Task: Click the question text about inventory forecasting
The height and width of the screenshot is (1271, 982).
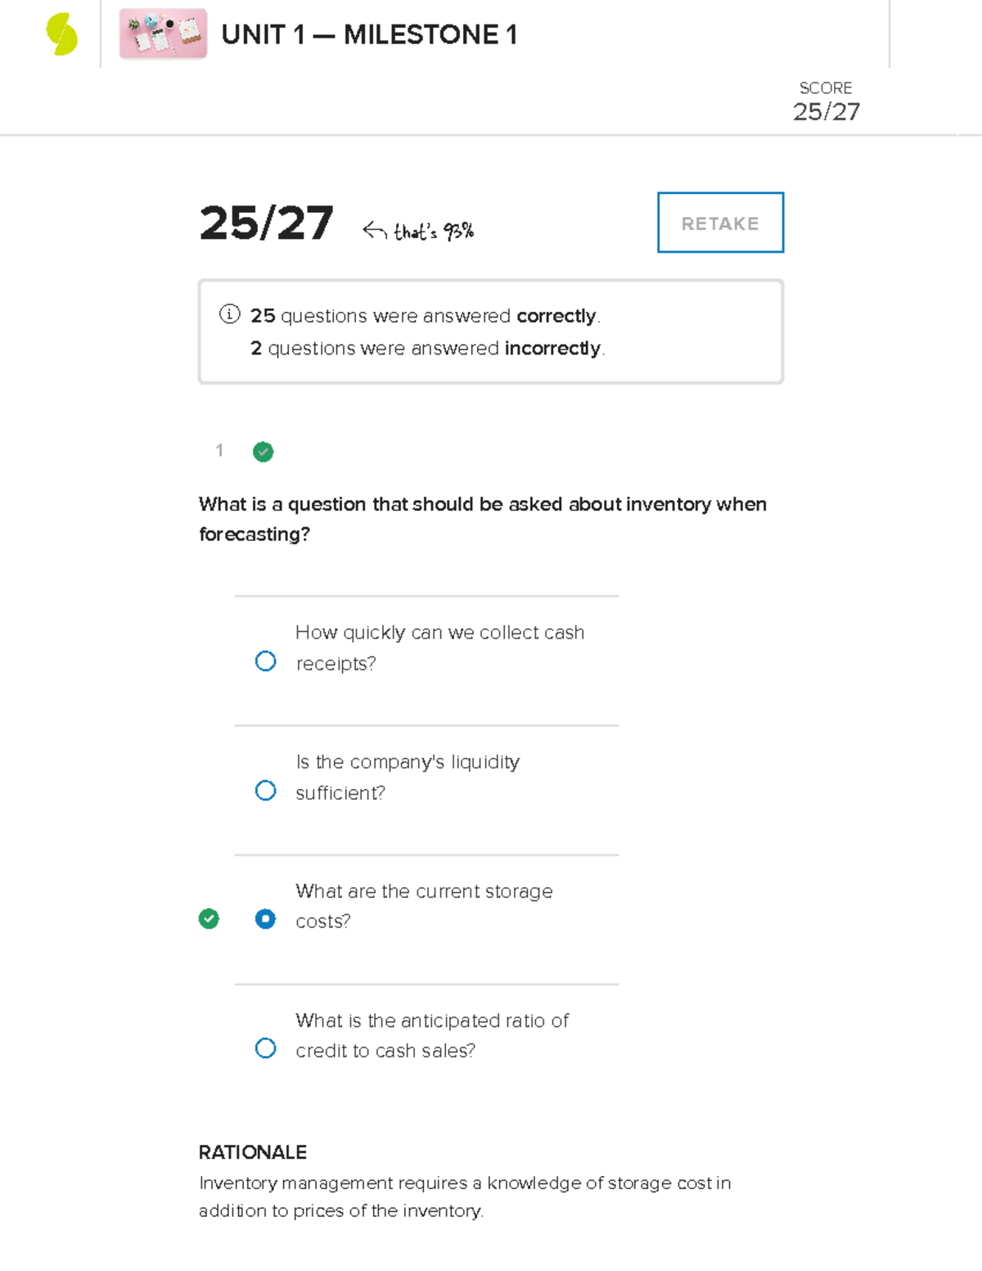Action: pyautogui.click(x=483, y=519)
